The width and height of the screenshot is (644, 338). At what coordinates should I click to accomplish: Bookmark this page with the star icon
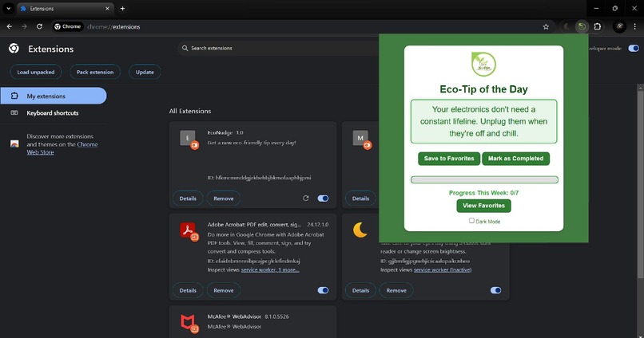pyautogui.click(x=546, y=26)
